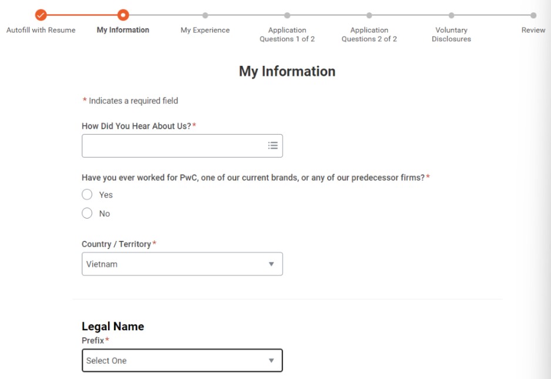Click the Application Questions 2 of 2 step dot

pyautogui.click(x=369, y=16)
